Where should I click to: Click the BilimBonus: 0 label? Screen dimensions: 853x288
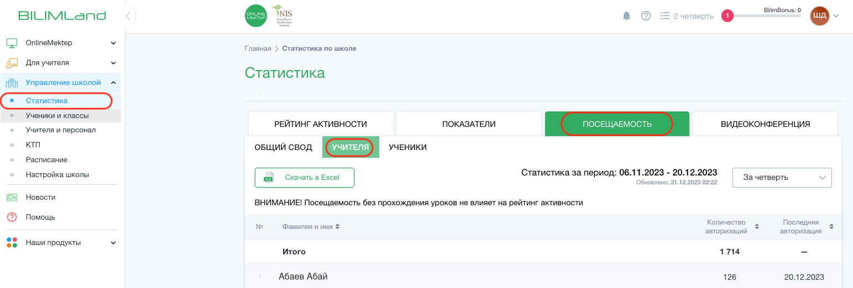point(782,10)
